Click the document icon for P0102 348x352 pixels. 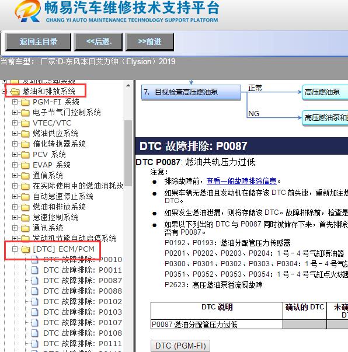point(35,302)
